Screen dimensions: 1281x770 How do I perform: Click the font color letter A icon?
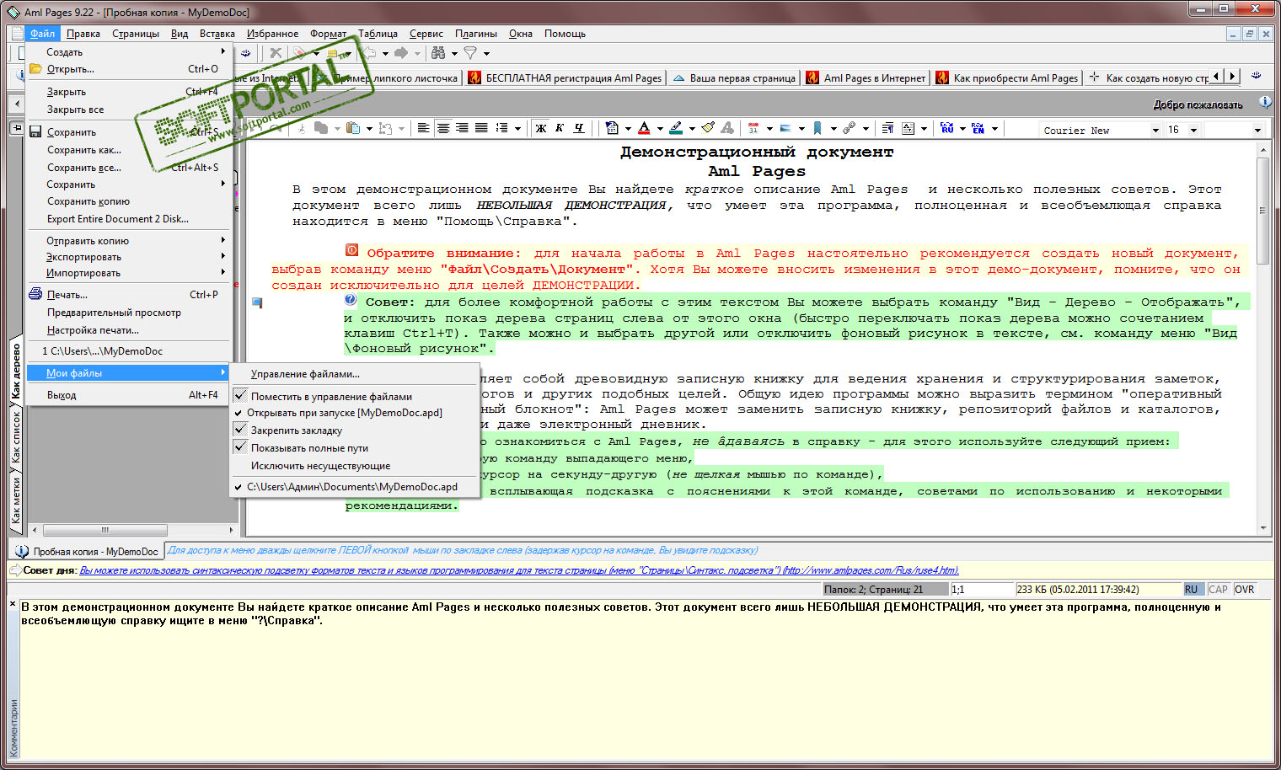point(644,128)
